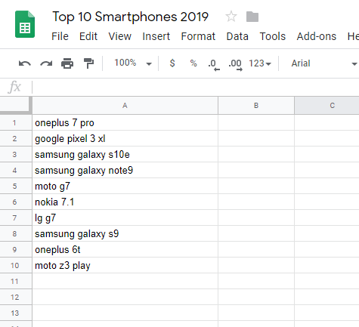Select column B header
Screen dimensions: 359x327
click(256, 106)
